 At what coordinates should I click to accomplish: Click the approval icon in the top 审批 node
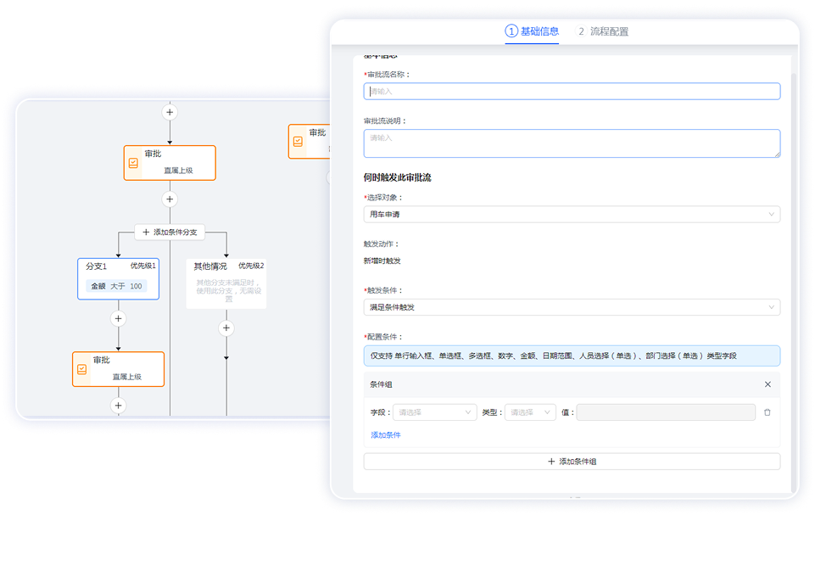coord(133,163)
